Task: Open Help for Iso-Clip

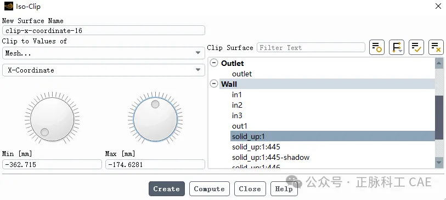Action: click(284, 188)
